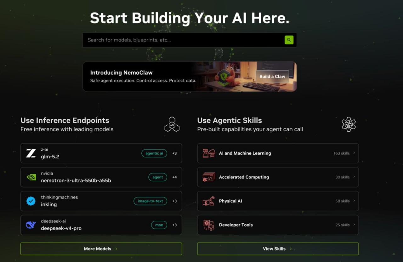Image resolution: width=403 pixels, height=262 pixels.
Task: Click the 30 skills count
Action: pos(343,177)
